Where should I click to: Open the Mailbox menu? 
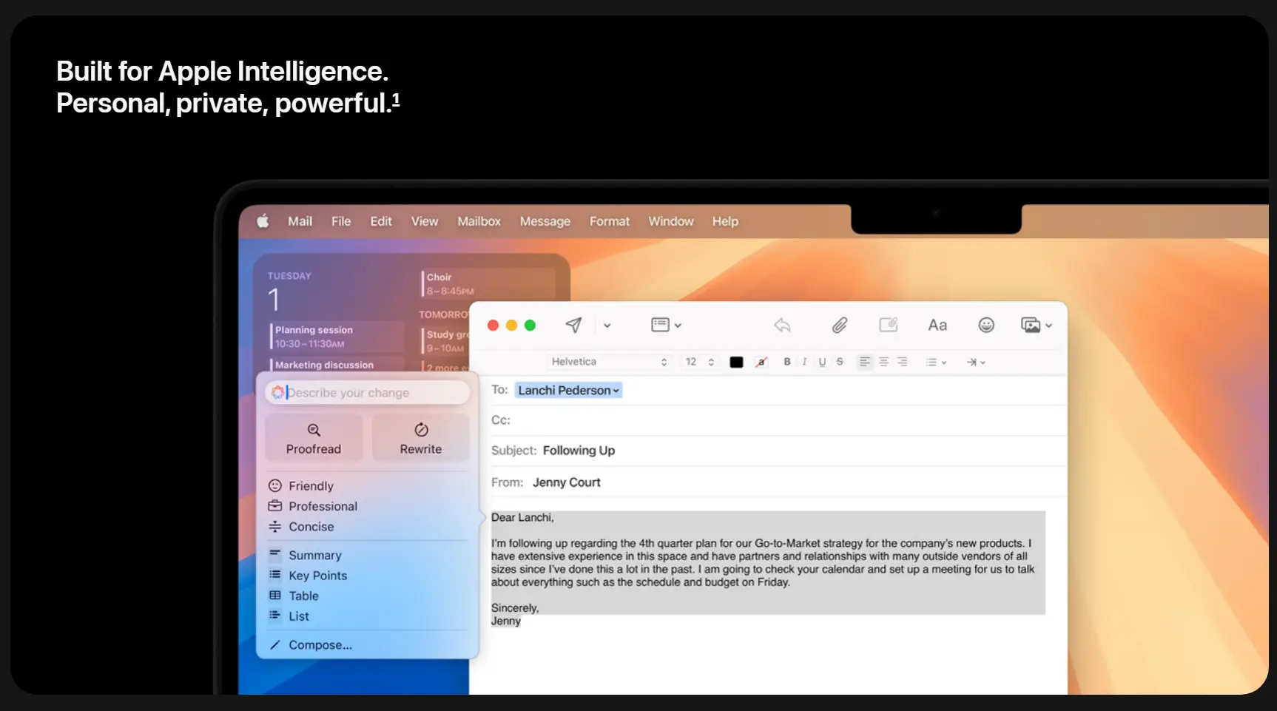[x=479, y=221]
